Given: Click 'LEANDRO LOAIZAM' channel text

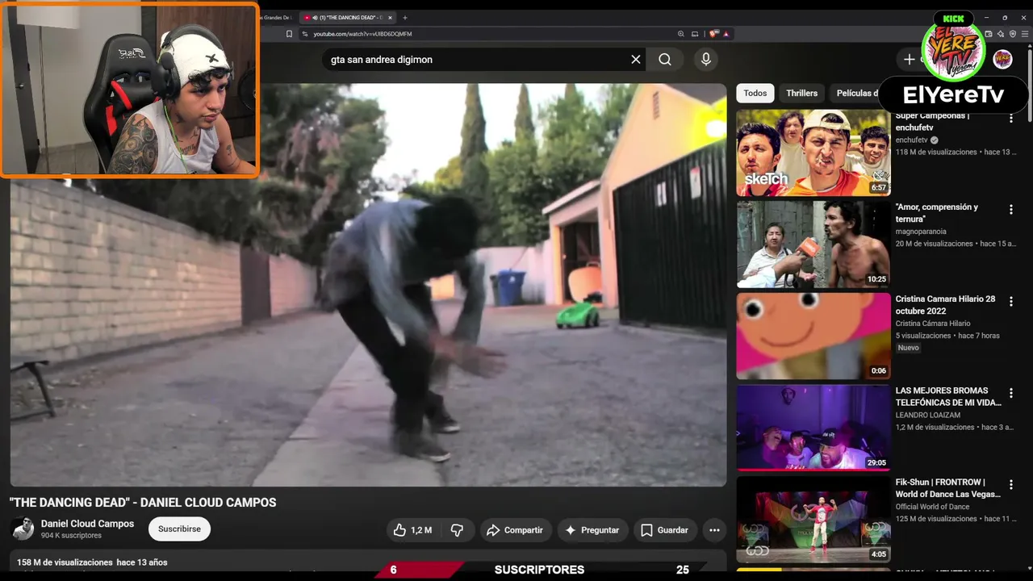Looking at the screenshot, I should 929,416.
